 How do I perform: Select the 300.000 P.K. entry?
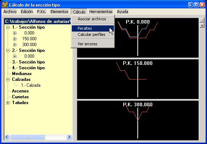29,45
